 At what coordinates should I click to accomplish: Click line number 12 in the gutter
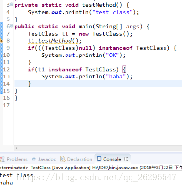coord(6,69)
